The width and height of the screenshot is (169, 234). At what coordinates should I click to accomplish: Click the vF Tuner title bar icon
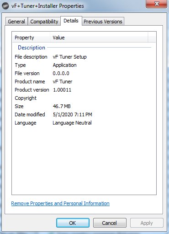[5, 6]
